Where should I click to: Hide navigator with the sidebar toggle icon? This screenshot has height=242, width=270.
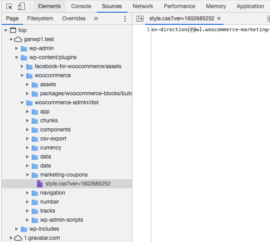click(140, 19)
